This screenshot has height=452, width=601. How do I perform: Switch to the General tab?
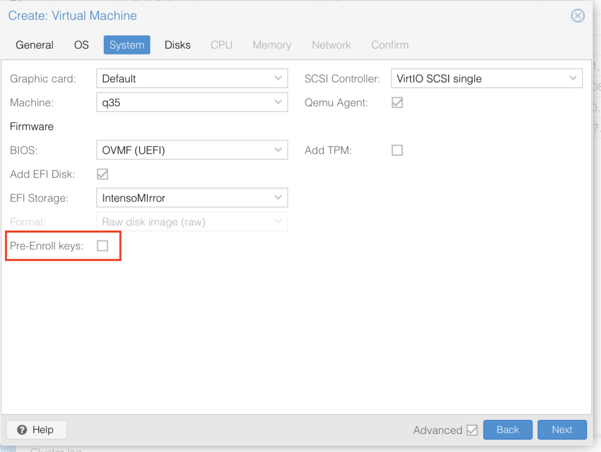click(x=35, y=45)
